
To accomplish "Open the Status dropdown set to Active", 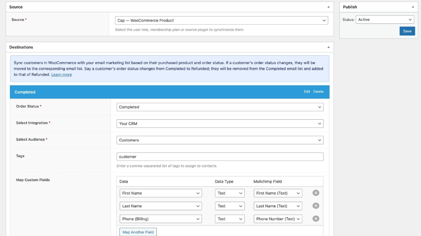I will click(x=385, y=20).
